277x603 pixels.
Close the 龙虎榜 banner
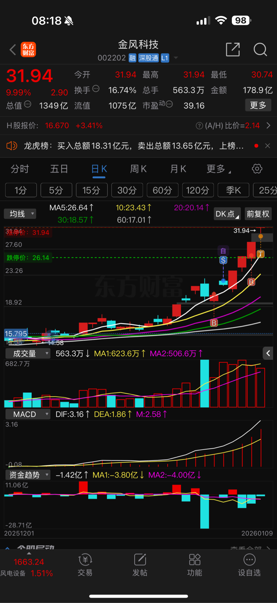click(267, 146)
